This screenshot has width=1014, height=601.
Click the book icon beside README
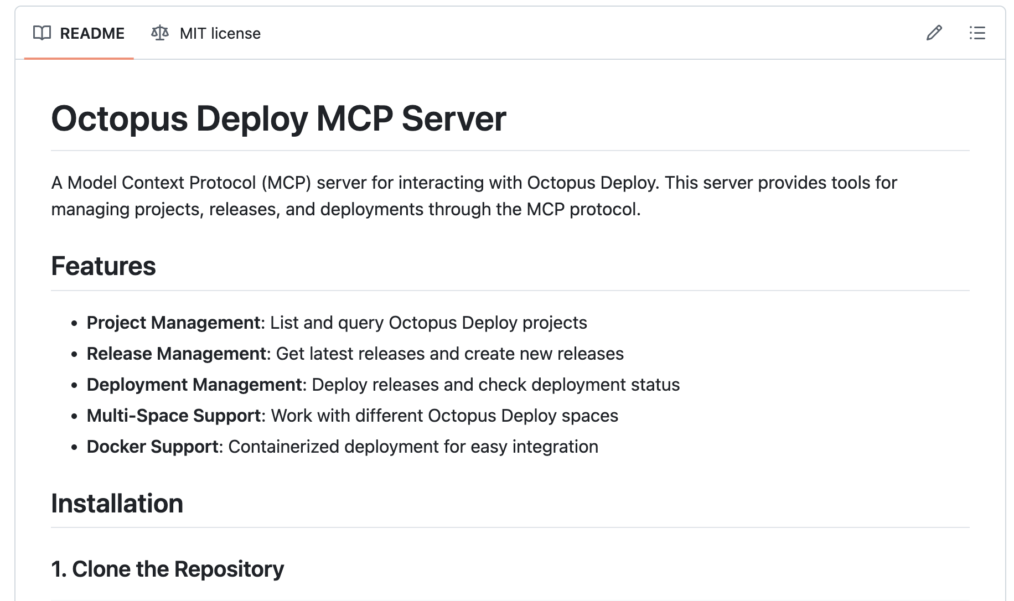pyautogui.click(x=43, y=33)
